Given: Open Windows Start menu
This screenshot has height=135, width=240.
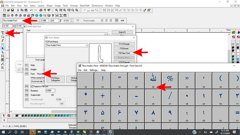Looking at the screenshot, I should [x=3, y=132].
